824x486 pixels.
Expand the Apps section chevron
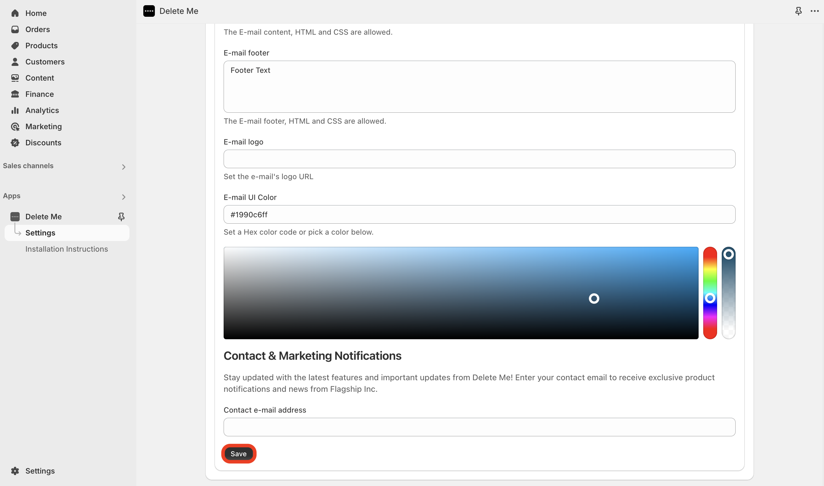point(123,197)
